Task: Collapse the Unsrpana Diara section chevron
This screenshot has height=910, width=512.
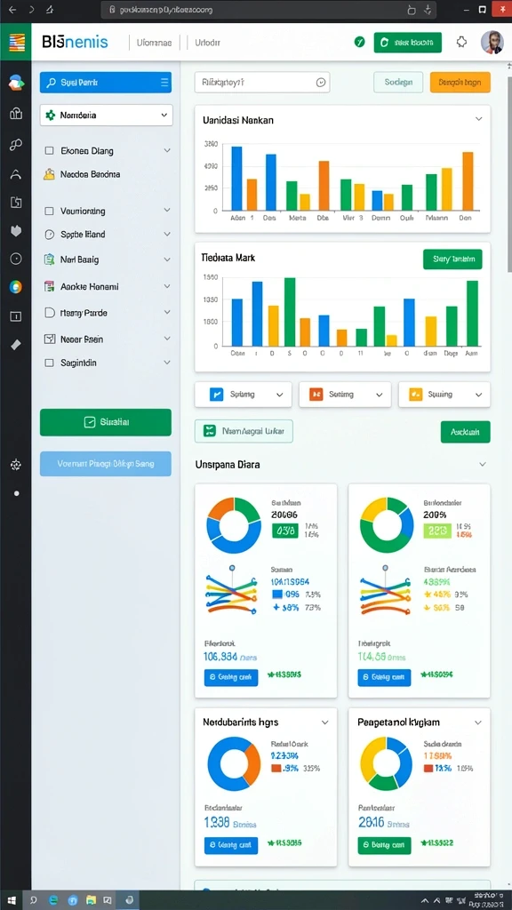Action: [x=482, y=464]
